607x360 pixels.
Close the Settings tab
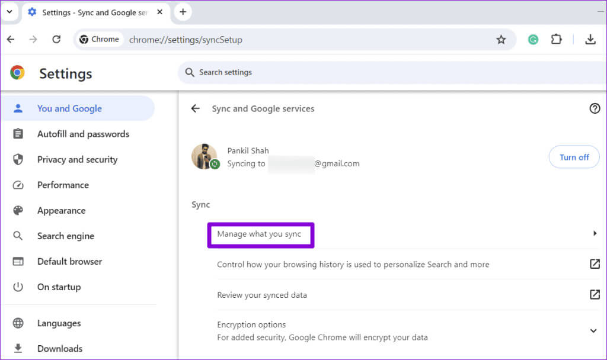[x=159, y=12]
